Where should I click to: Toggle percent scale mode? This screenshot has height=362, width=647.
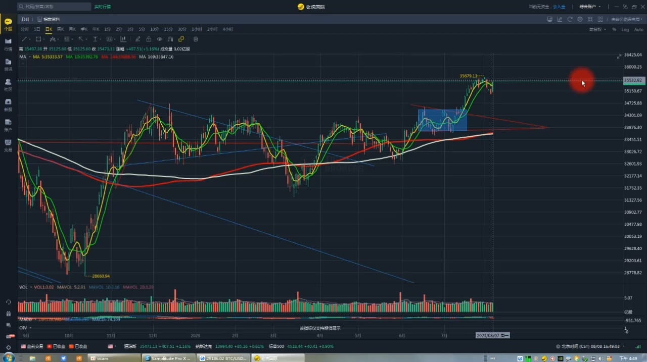coord(614,30)
